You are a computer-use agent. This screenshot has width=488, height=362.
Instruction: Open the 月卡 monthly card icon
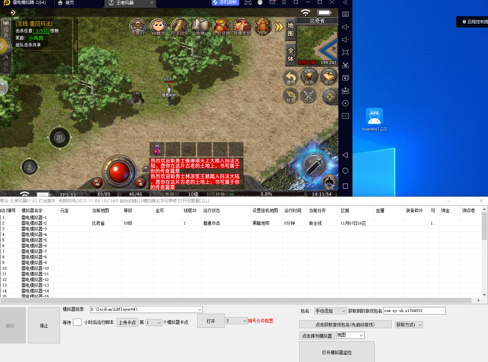pos(263,27)
